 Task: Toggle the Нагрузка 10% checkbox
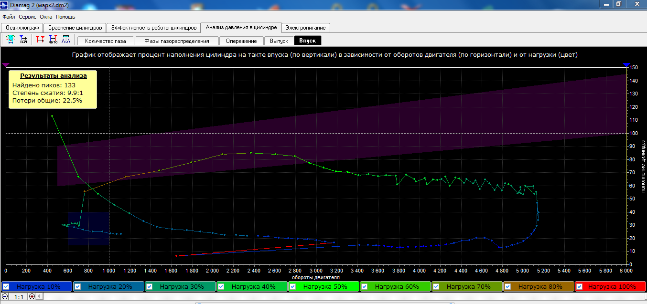point(6,287)
